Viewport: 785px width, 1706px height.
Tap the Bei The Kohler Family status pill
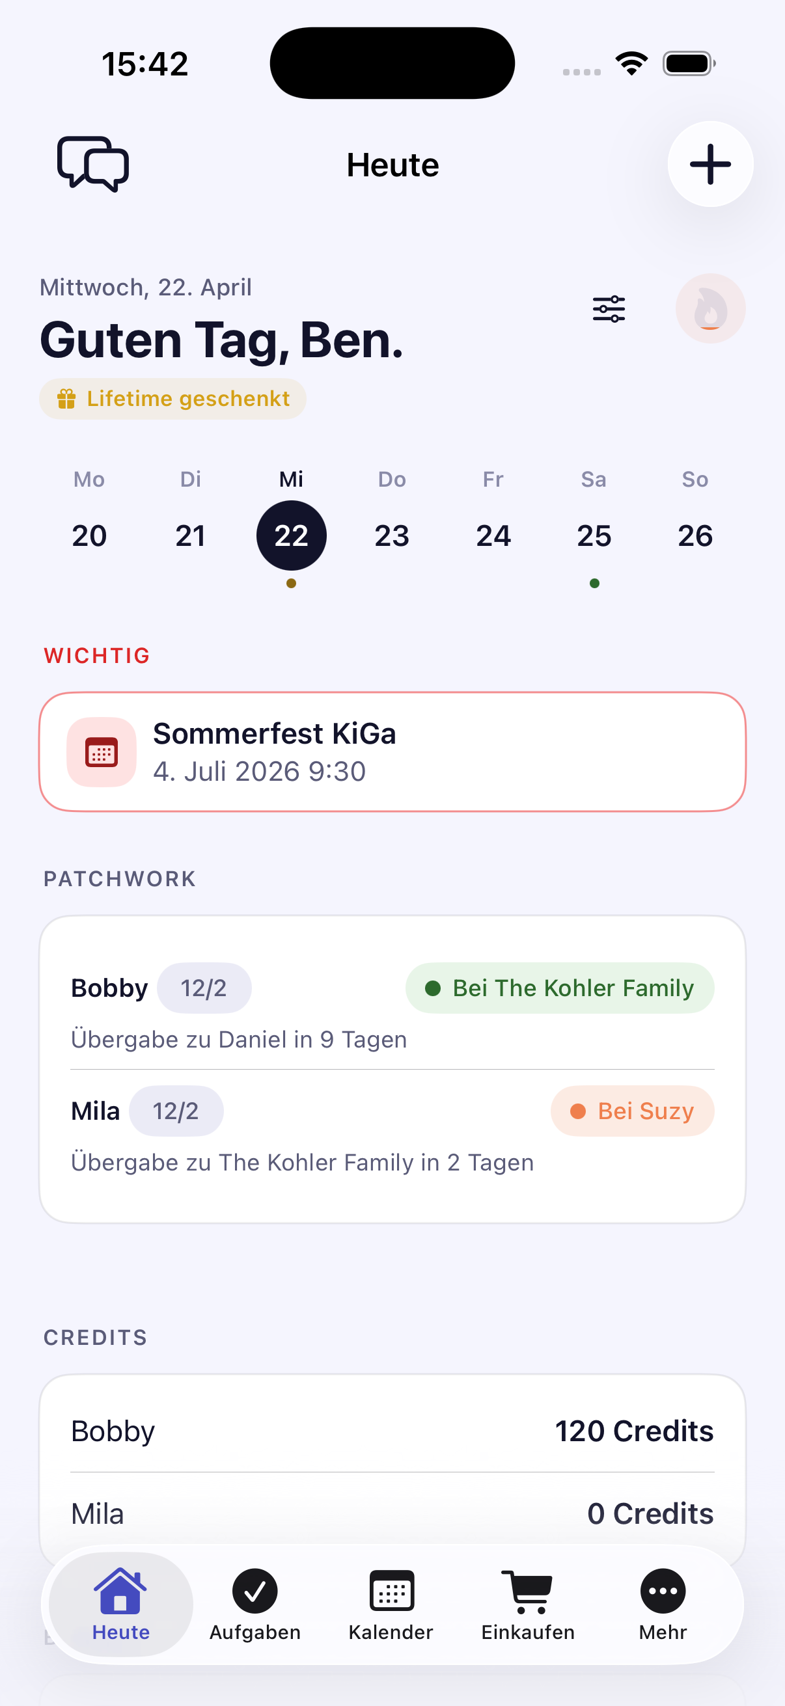[560, 988]
